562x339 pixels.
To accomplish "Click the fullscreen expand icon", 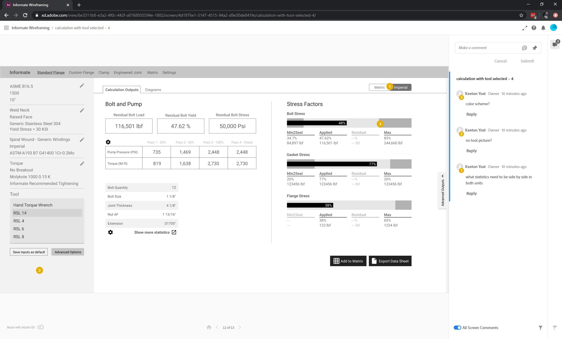I will point(525,28).
